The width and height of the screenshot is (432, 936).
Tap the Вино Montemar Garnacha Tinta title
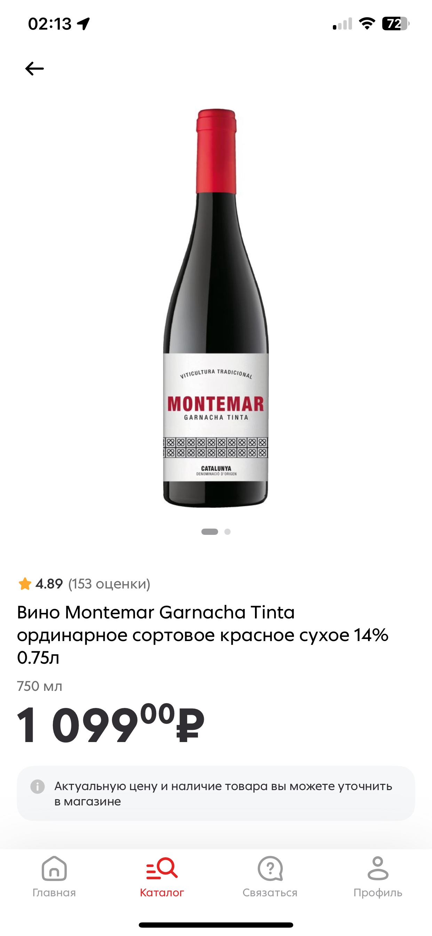(x=202, y=635)
